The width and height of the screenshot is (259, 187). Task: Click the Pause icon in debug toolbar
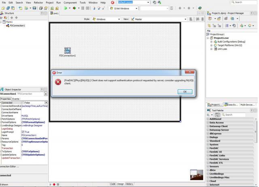point(83,8)
